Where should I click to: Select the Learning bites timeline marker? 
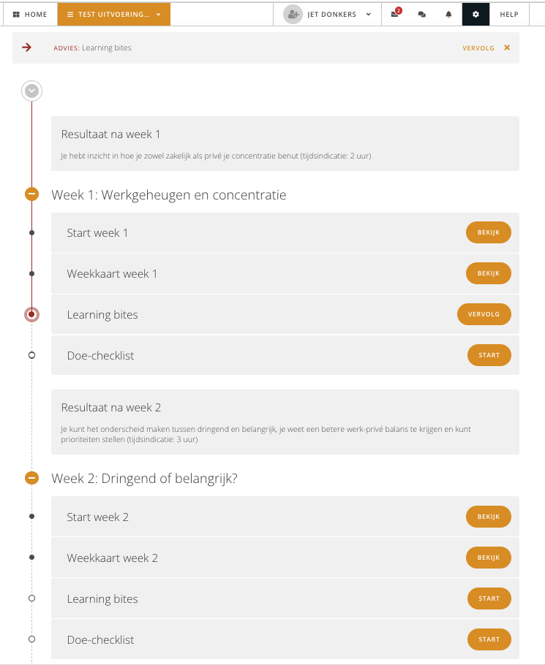click(31, 314)
